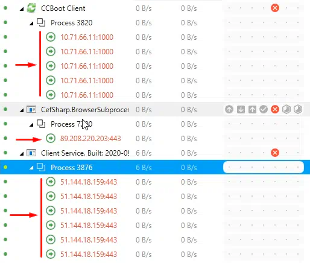Viewport: 310px width, 263px height.
Task: Click the round up-arrow icon on CefSharp row
Action: coord(229,109)
